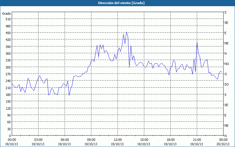
Task: Click the 21:00 time axis label
Action: pos(197,140)
